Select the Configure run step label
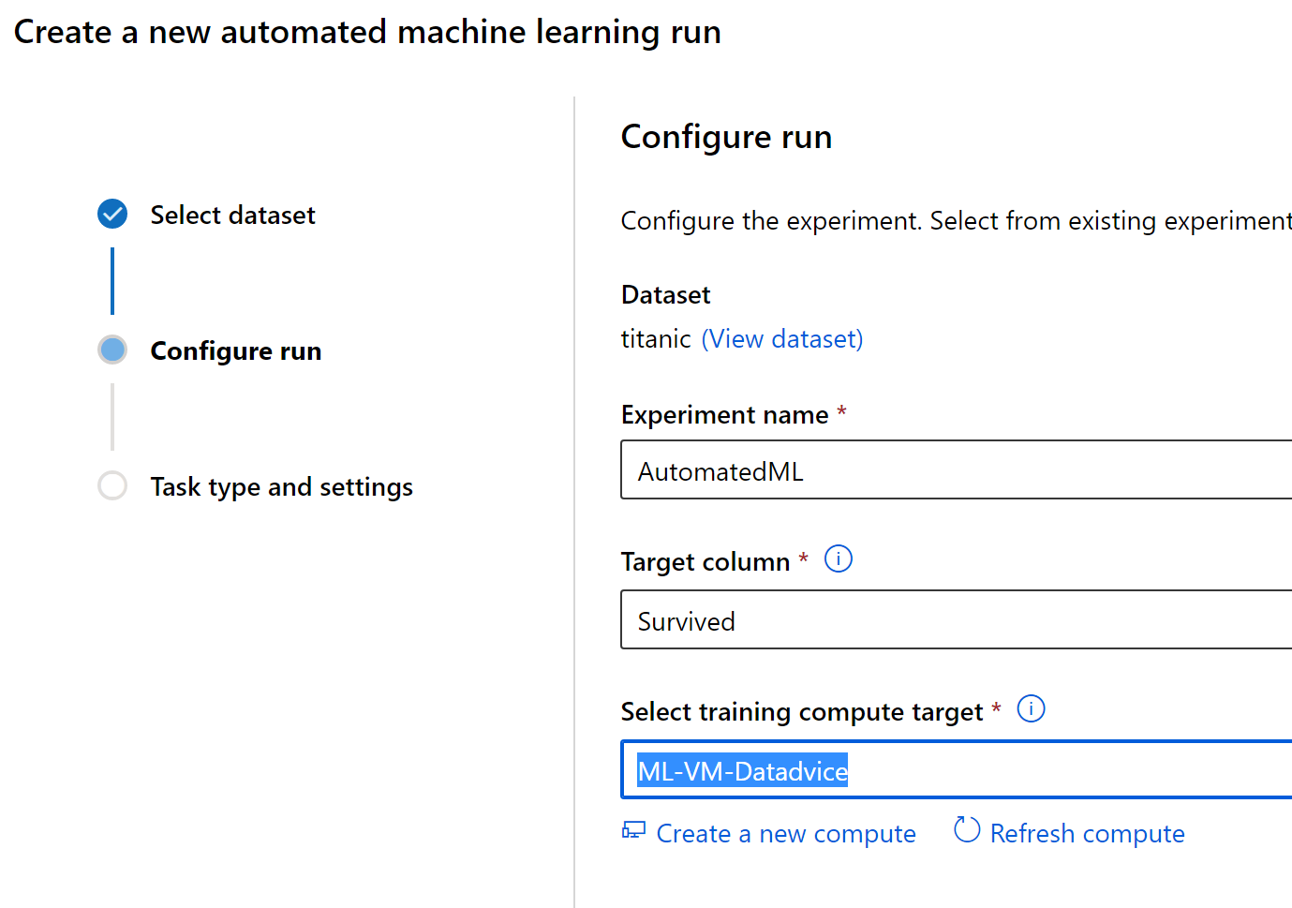Screen dimensions: 1292x908 point(235,350)
